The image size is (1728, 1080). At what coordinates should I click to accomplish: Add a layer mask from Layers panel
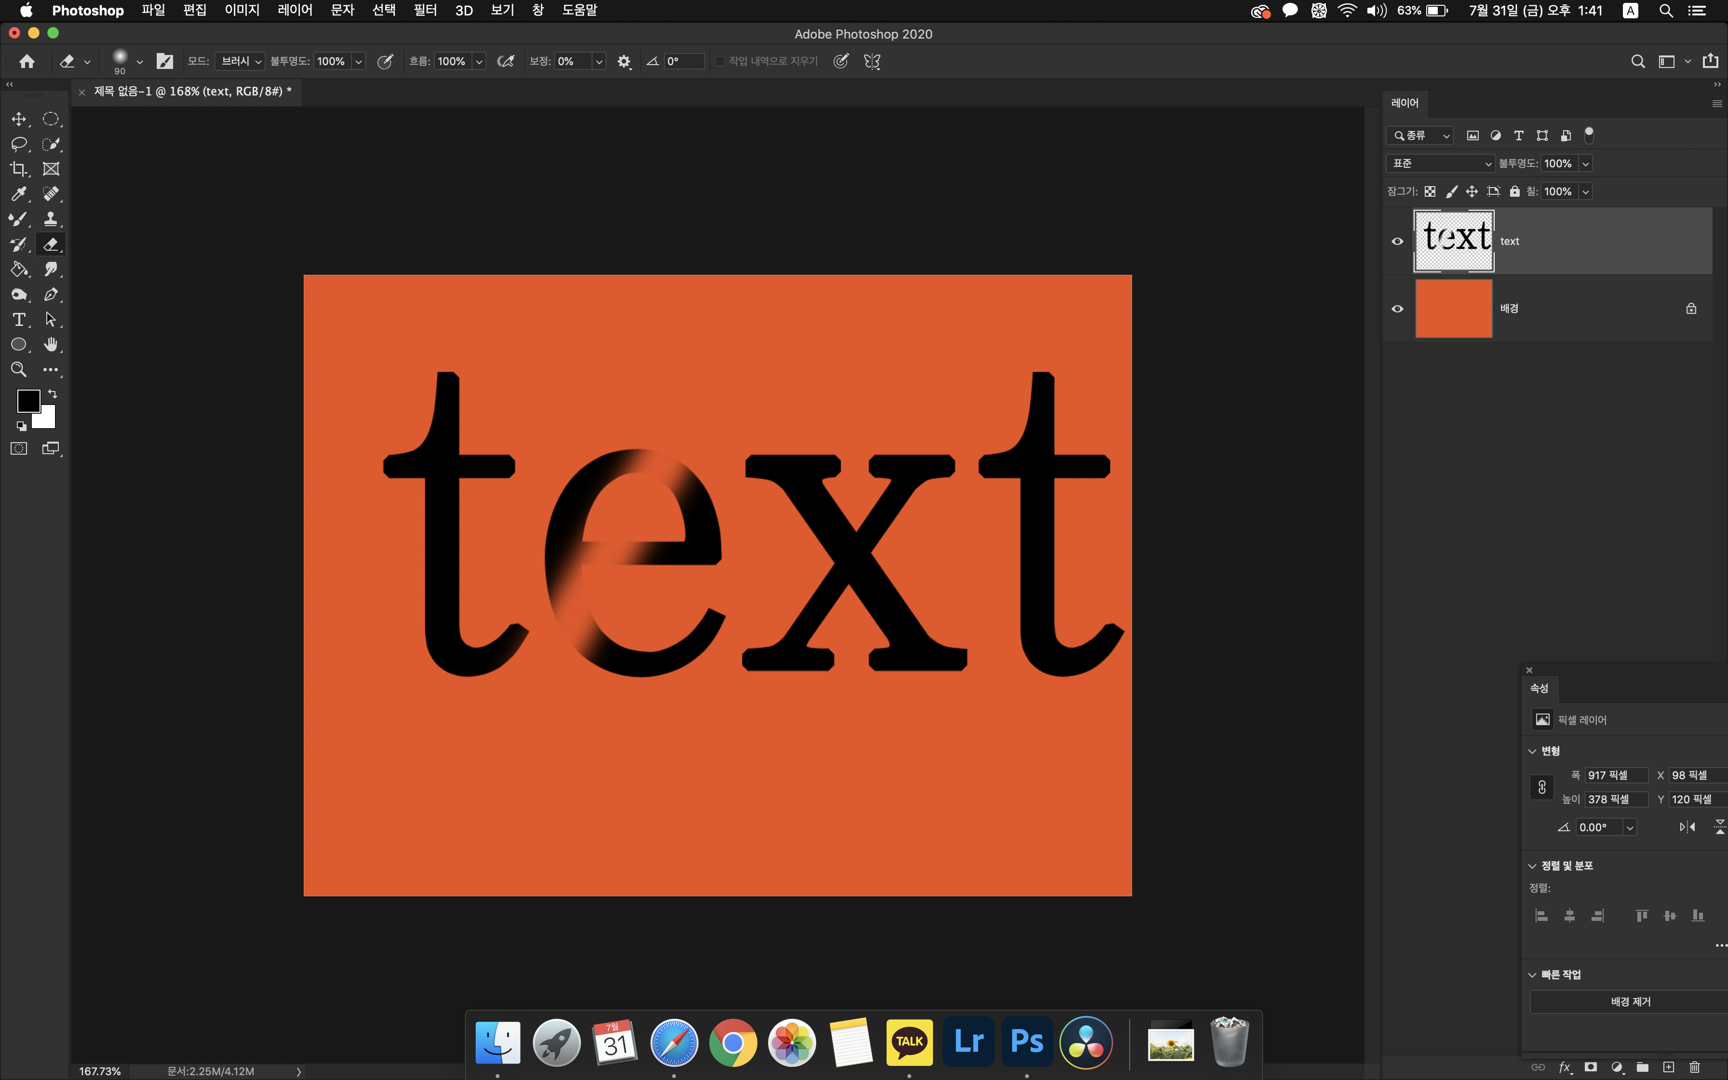click(x=1590, y=1067)
